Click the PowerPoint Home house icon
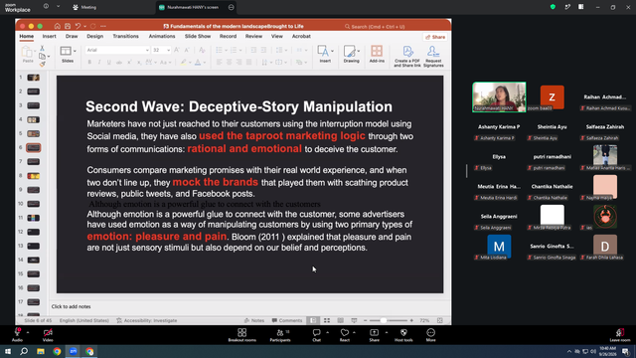This screenshot has width=636, height=358. (58, 26)
